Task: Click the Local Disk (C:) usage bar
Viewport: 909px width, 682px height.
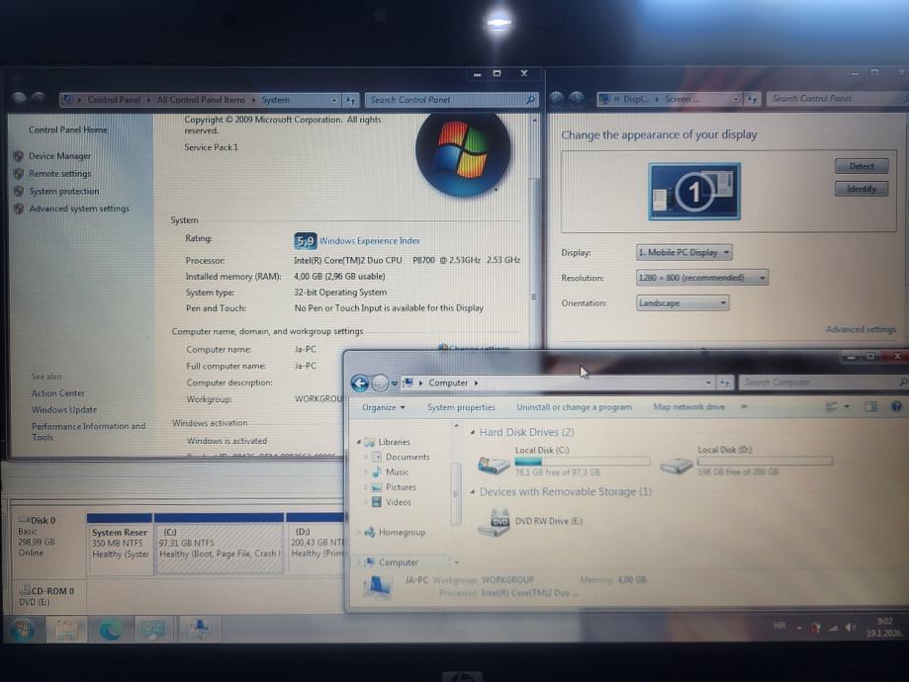Action: (x=582, y=462)
